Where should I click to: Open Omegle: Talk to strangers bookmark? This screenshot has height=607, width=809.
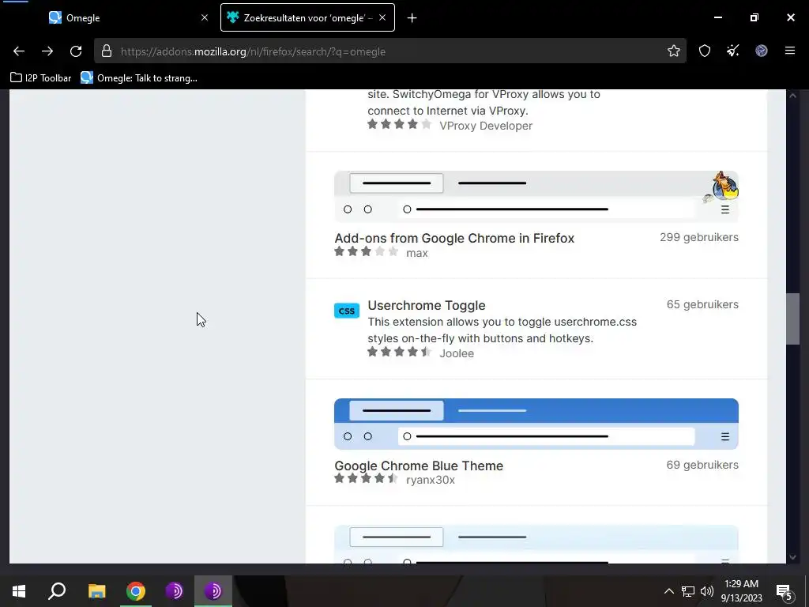[139, 78]
